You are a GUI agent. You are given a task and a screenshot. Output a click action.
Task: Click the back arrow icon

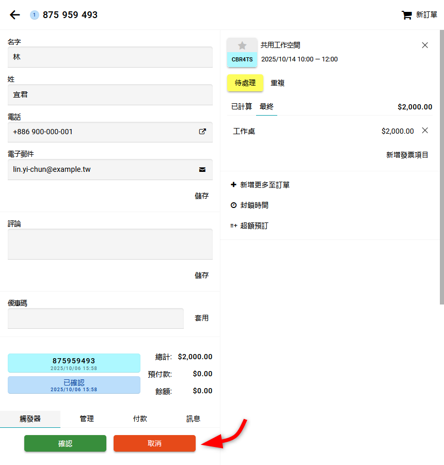pyautogui.click(x=15, y=15)
